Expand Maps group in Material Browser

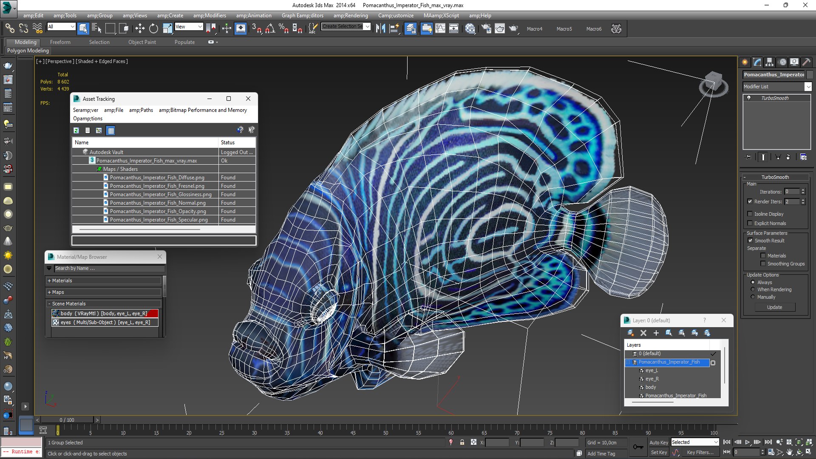coord(104,292)
